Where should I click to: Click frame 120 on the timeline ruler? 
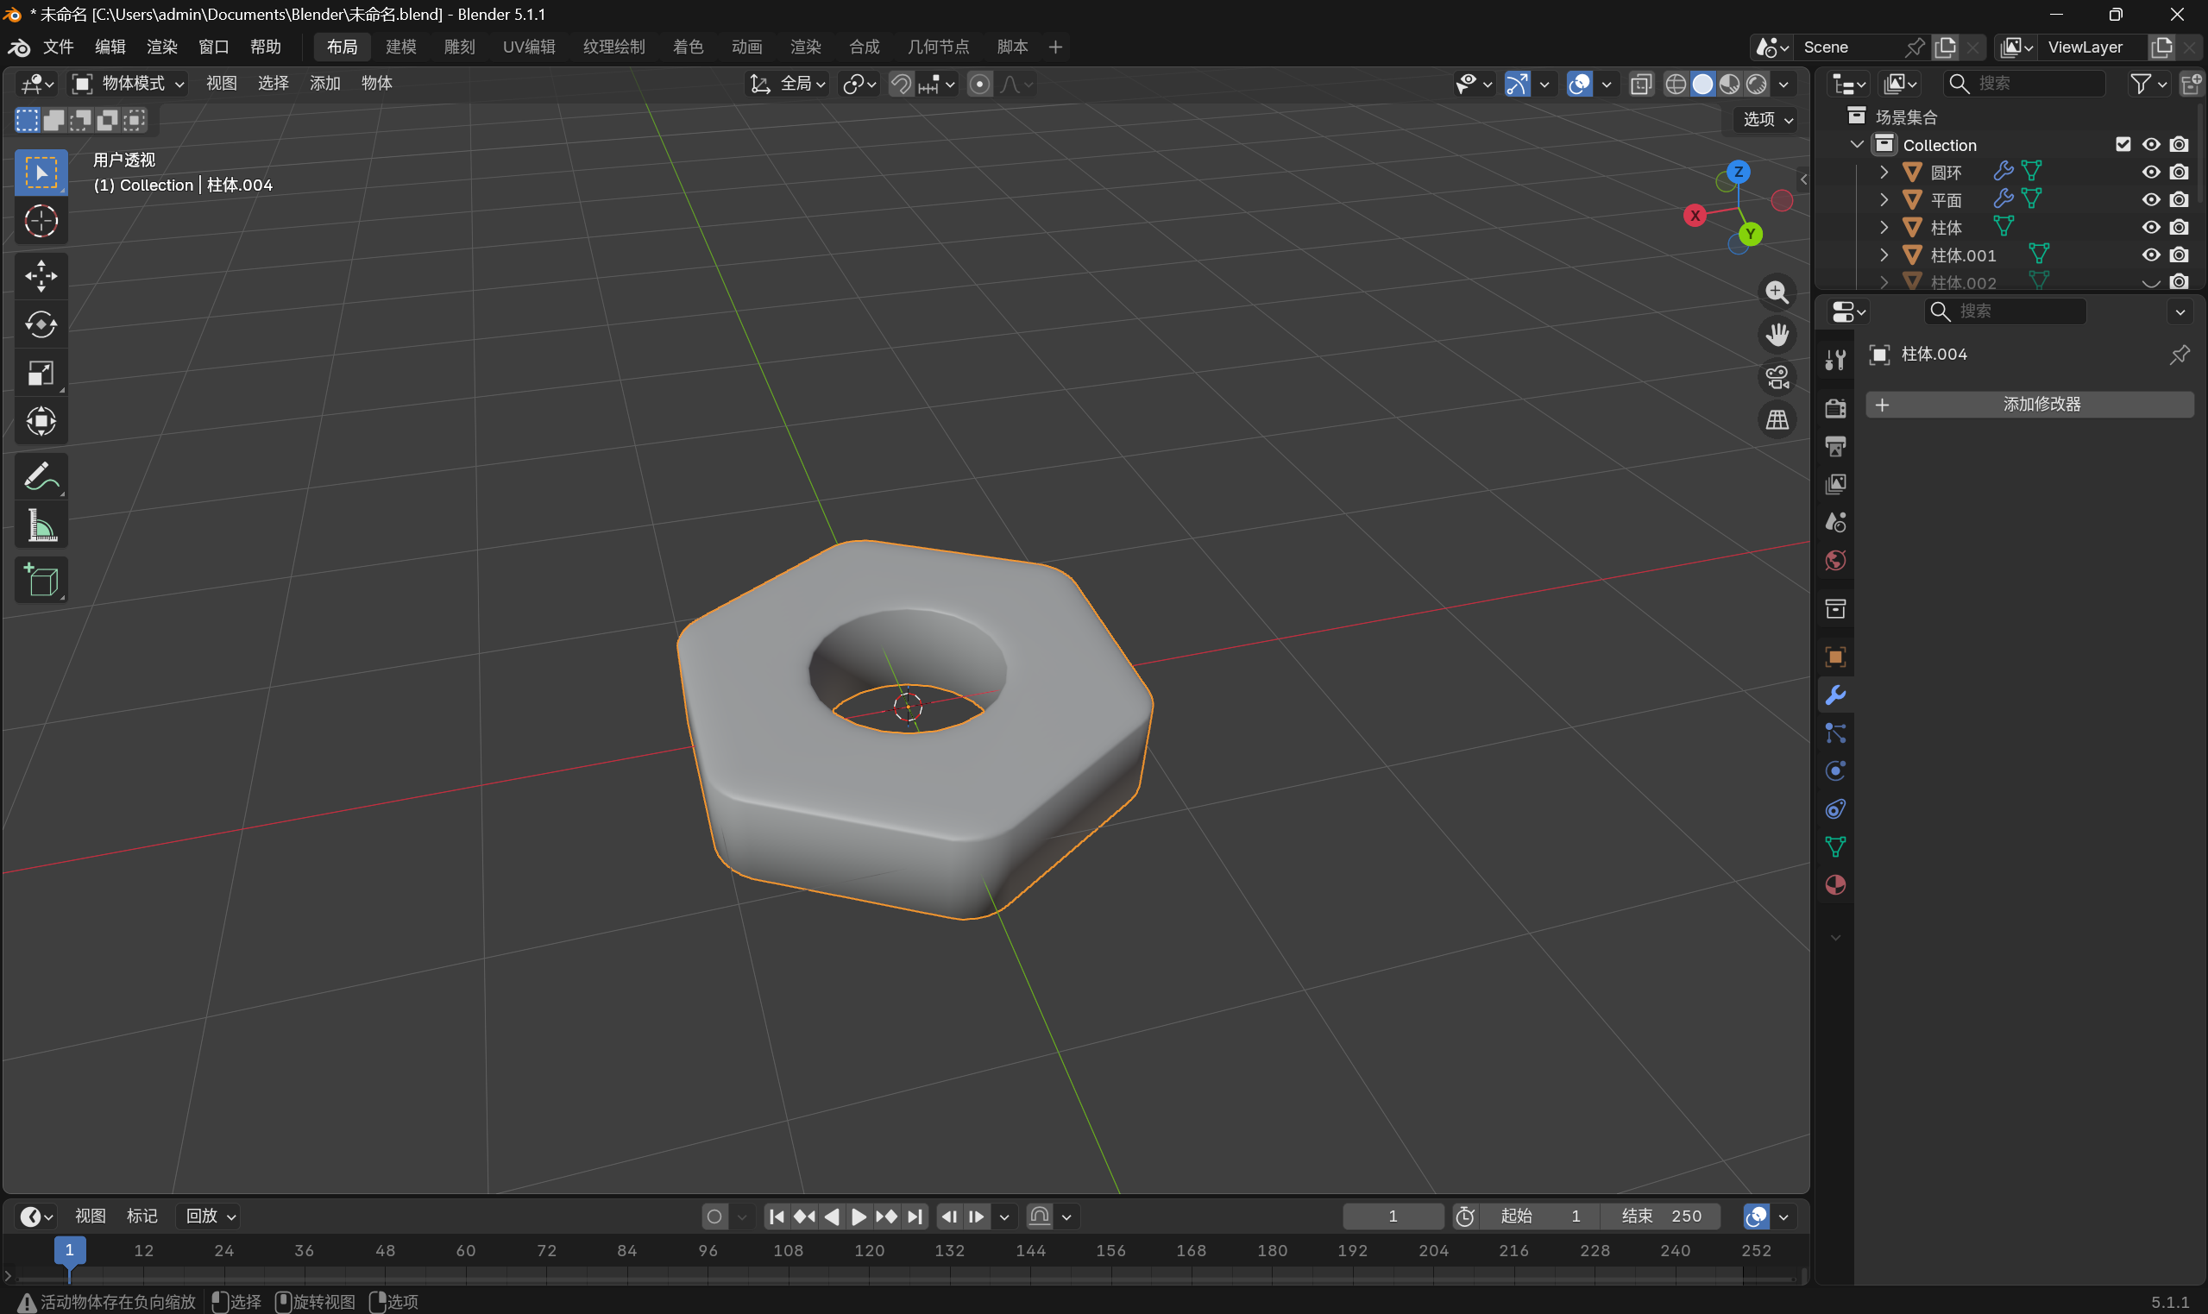point(869,1250)
